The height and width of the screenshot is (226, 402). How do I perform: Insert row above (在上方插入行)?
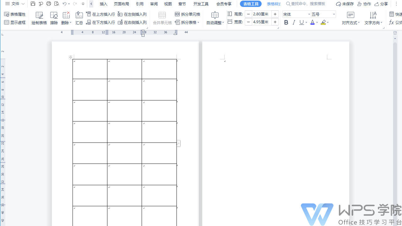(x=100, y=14)
